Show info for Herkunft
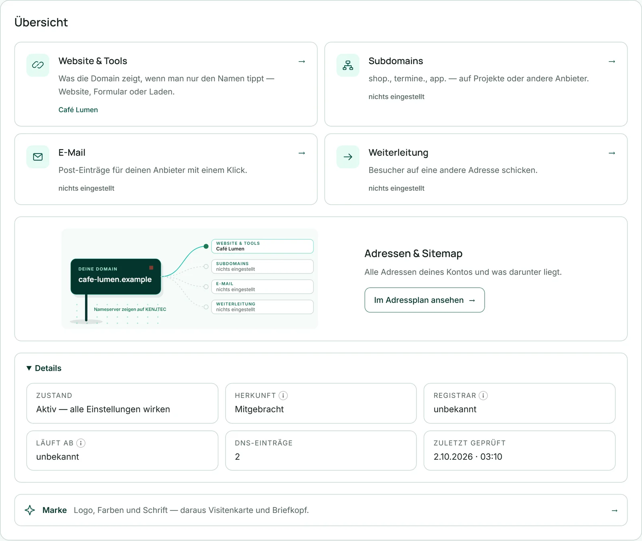The width and height of the screenshot is (642, 541). click(x=283, y=396)
